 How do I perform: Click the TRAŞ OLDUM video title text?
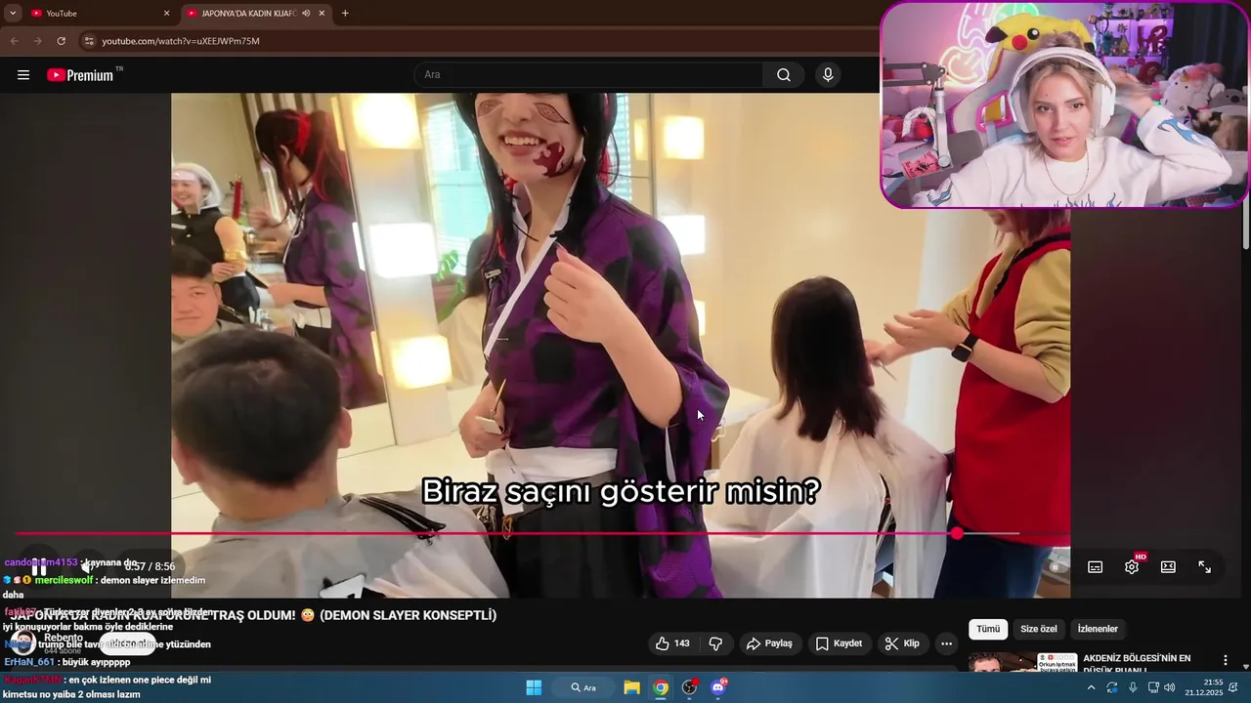[x=254, y=615]
